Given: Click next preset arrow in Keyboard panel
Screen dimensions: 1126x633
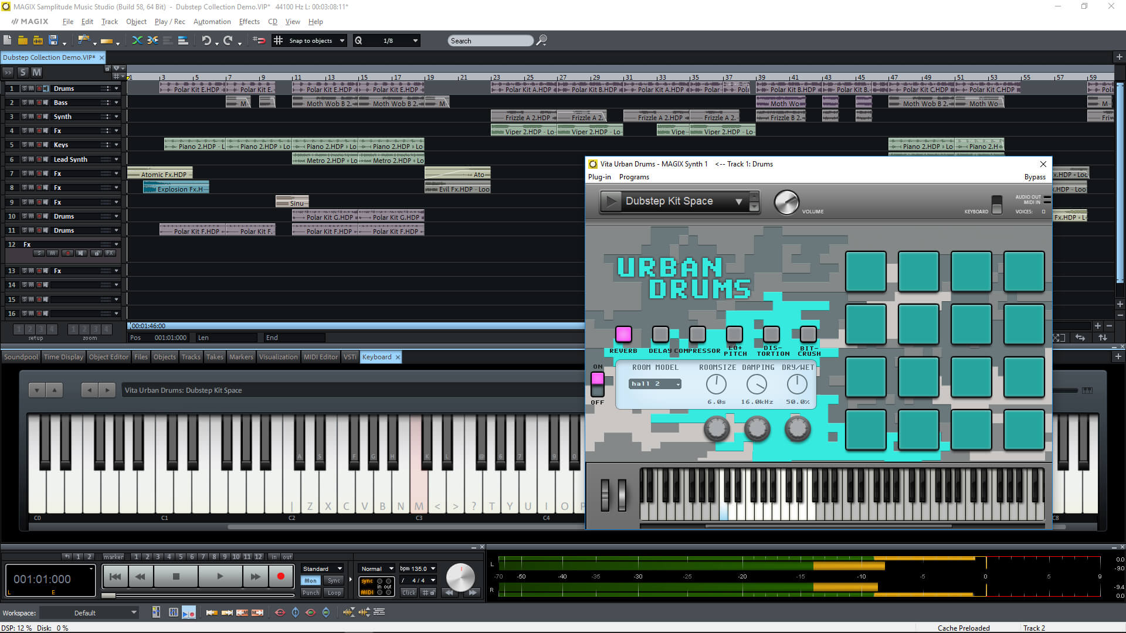Looking at the screenshot, I should (107, 390).
